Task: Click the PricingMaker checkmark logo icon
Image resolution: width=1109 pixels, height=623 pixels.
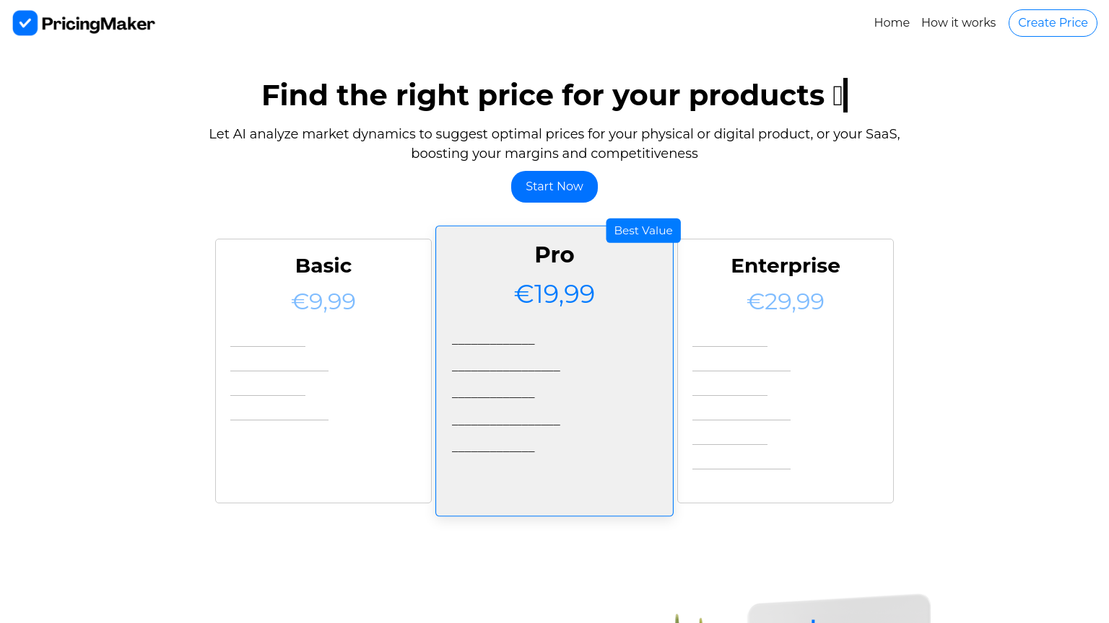Action: click(25, 22)
